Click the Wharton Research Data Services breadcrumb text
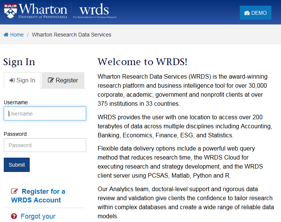281x222 pixels. click(71, 35)
